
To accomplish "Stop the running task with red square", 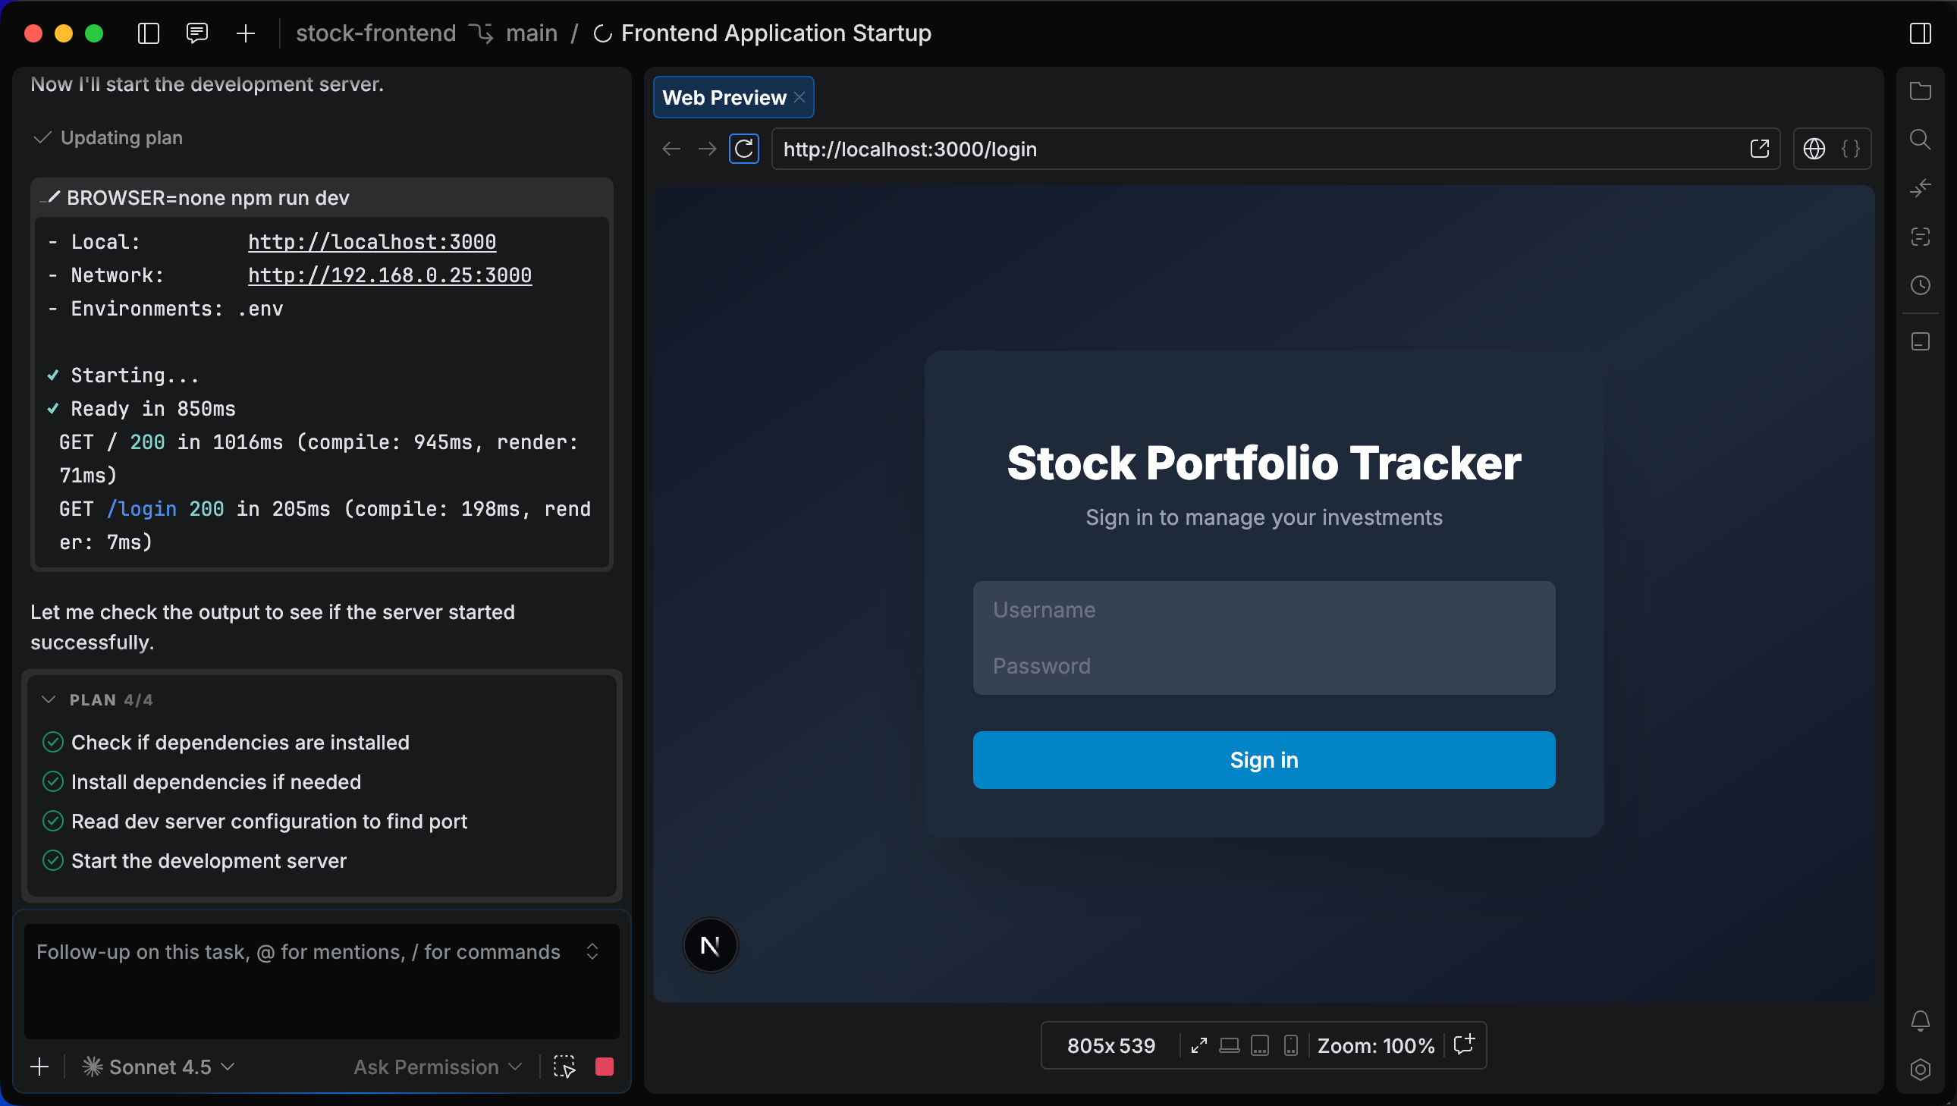I will pyautogui.click(x=604, y=1067).
